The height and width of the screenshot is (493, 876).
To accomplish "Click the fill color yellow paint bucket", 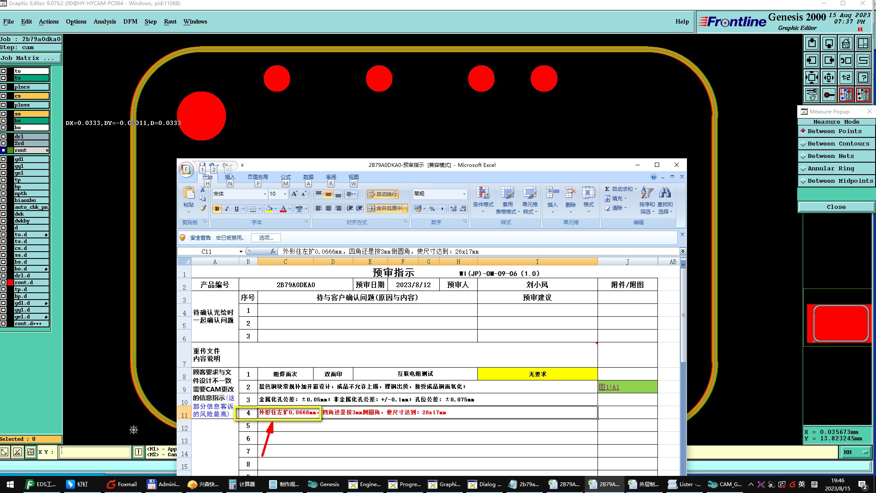I will click(269, 209).
